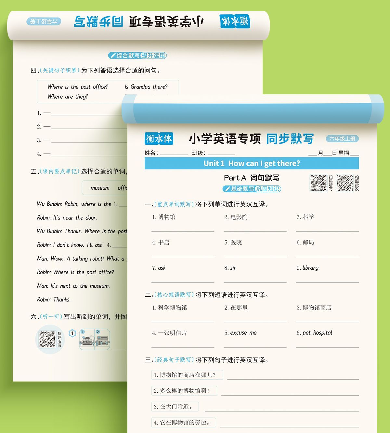Click the circled number 1 listening marker
Screen dimensions: 390x433
(72, 333)
